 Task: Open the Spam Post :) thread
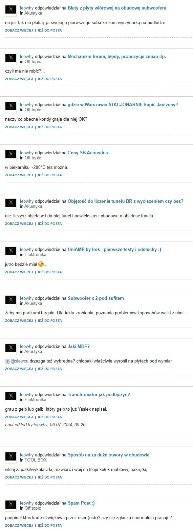point(81,503)
